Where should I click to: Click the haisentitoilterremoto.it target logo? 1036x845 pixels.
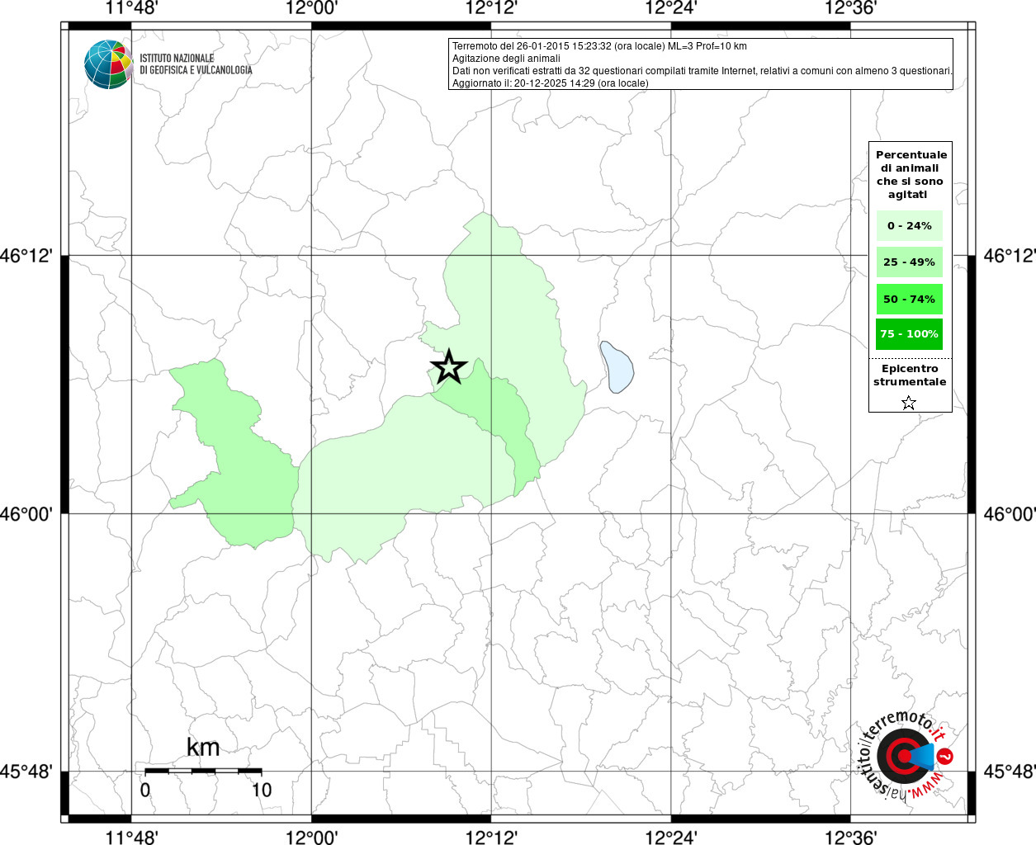[906, 756]
